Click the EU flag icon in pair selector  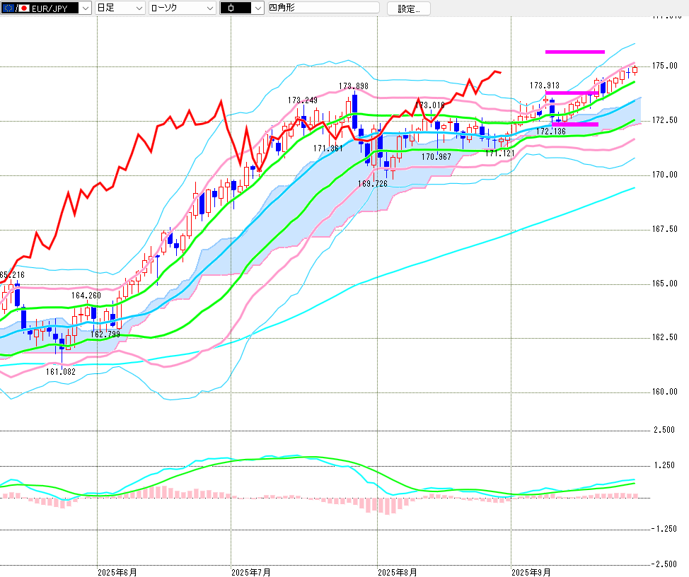[7, 8]
